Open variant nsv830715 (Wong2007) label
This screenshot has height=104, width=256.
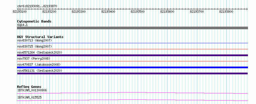(x=35, y=46)
